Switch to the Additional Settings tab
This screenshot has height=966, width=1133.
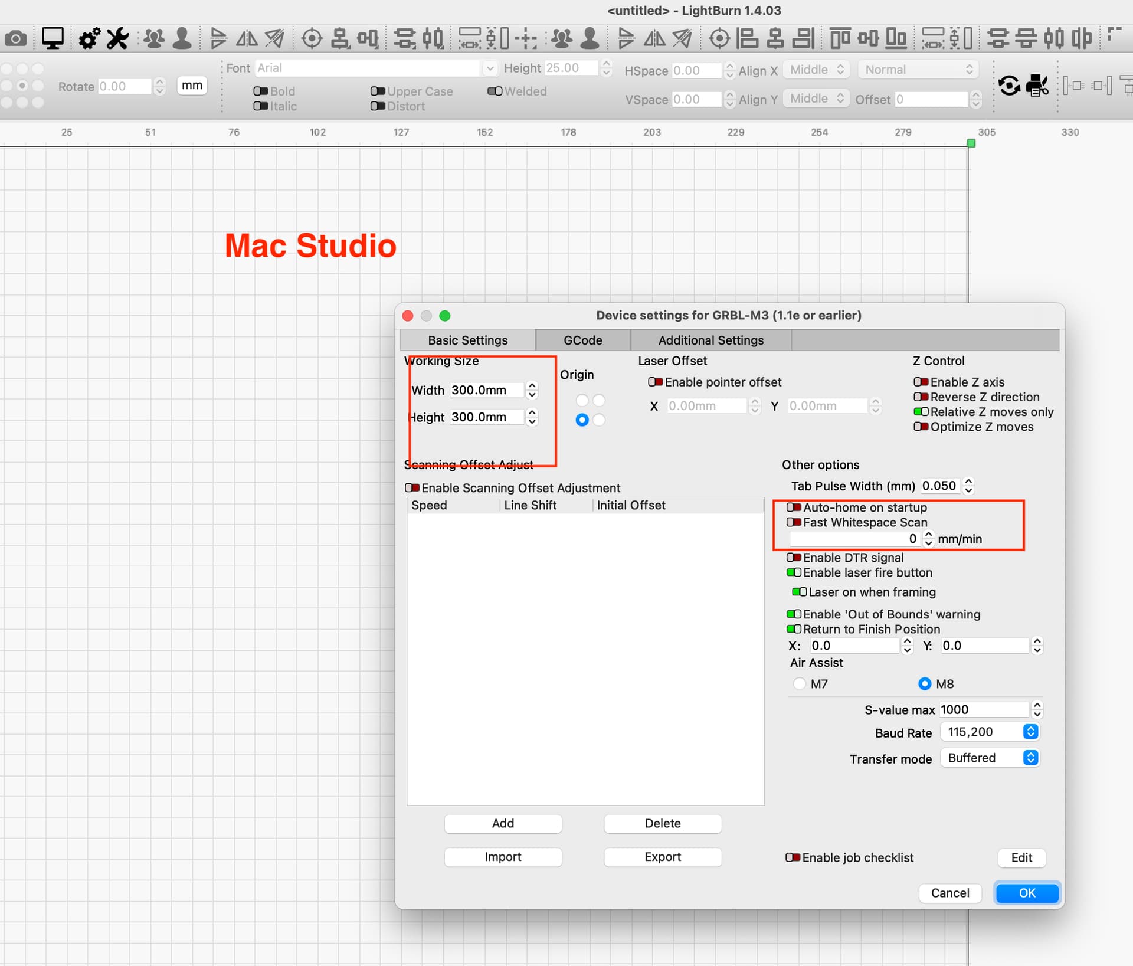(x=710, y=340)
